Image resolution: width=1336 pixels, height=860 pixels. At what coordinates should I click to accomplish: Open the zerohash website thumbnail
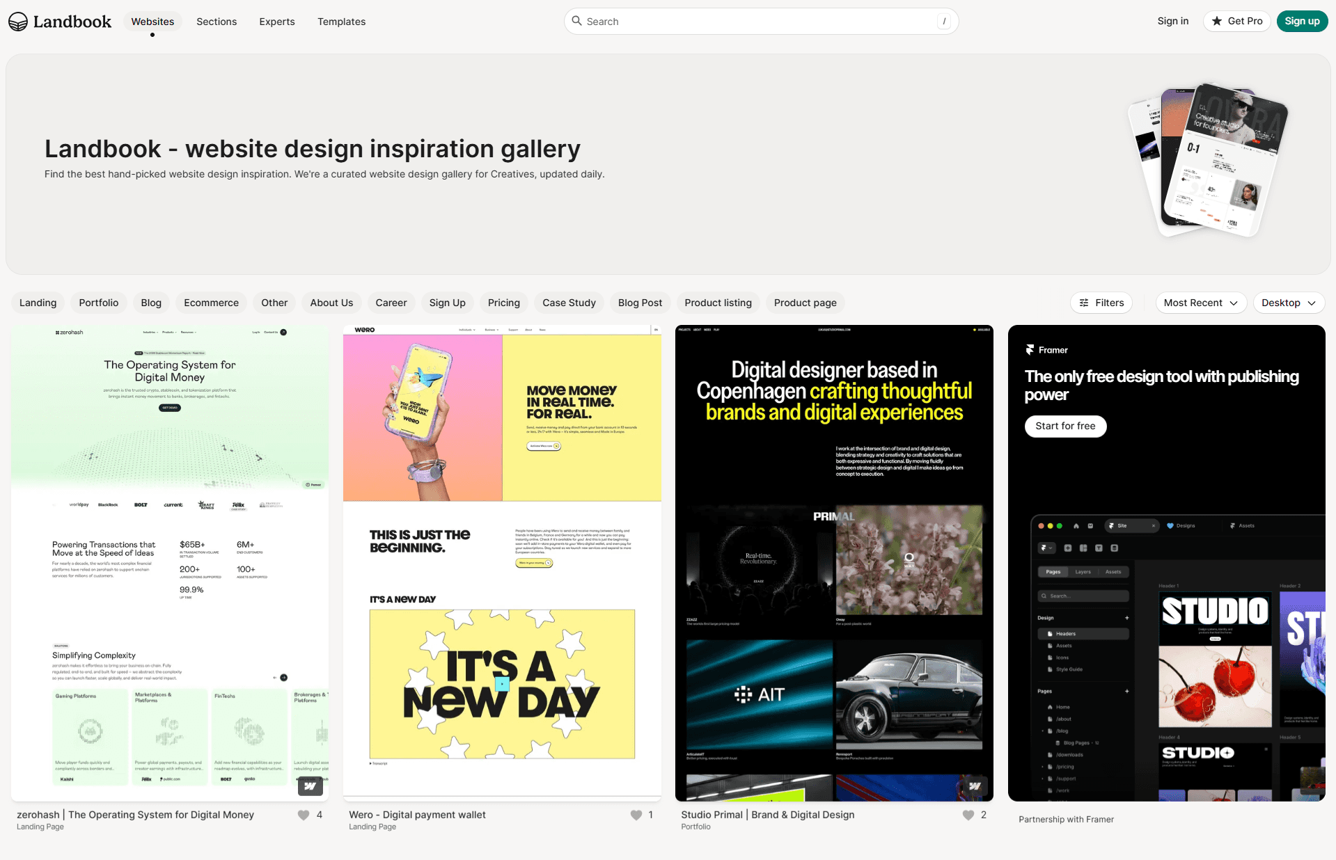[170, 563]
